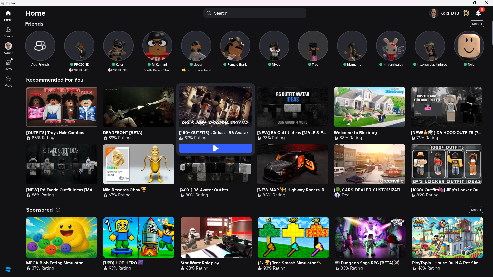Open HOP HERO sponsored thumbnail

coord(139,238)
